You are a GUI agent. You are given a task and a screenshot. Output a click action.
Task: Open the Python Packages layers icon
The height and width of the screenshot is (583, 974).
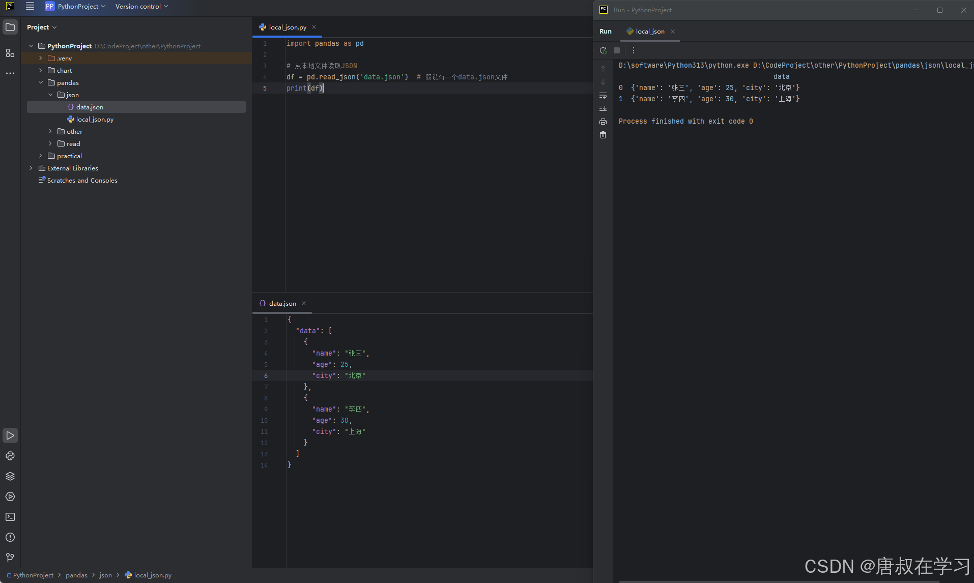(10, 476)
